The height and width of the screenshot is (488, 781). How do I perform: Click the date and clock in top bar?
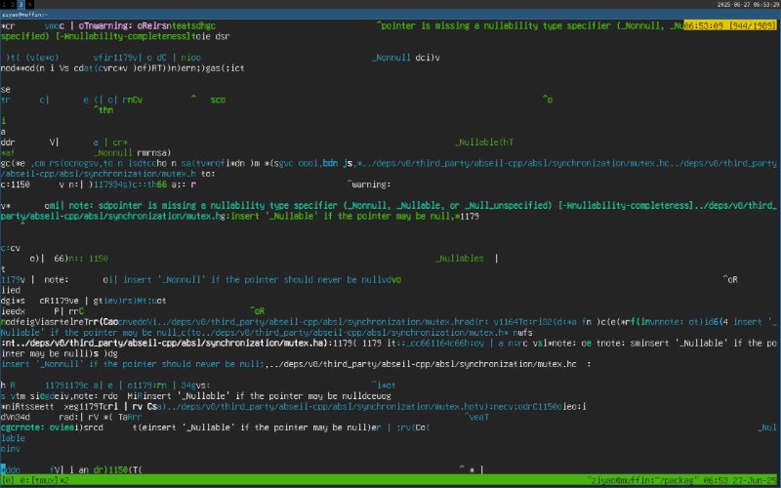[748, 5]
